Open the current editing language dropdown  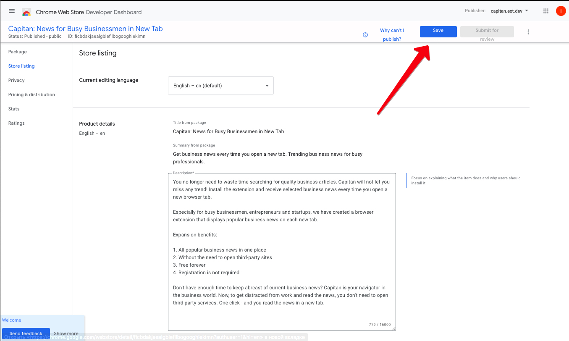tap(220, 86)
